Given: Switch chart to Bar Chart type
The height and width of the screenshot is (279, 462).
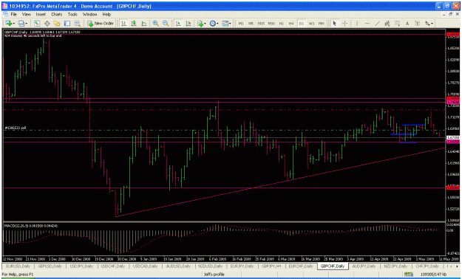Looking at the screenshot, I should (123, 24).
